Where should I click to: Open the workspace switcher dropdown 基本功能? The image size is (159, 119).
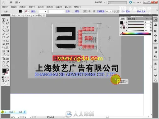tap(100, 2)
